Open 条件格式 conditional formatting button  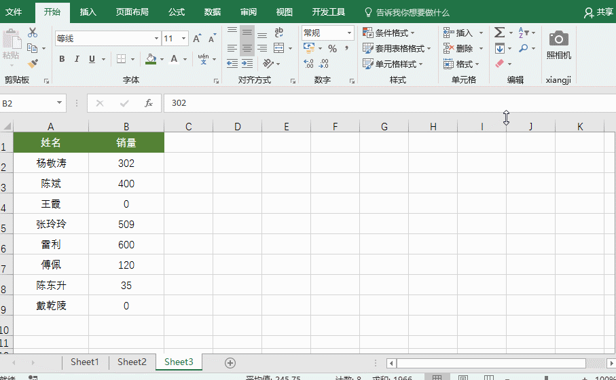coord(390,33)
